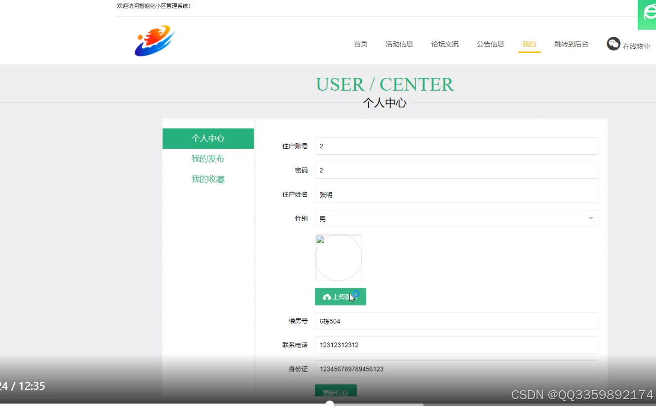Viewport: 656px width, 406px height.
Task: Click the green browser icon at top right
Action: (647, 15)
